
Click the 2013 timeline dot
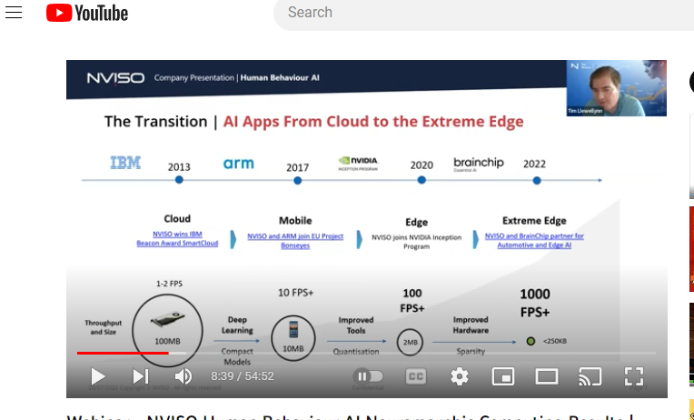coord(179,180)
